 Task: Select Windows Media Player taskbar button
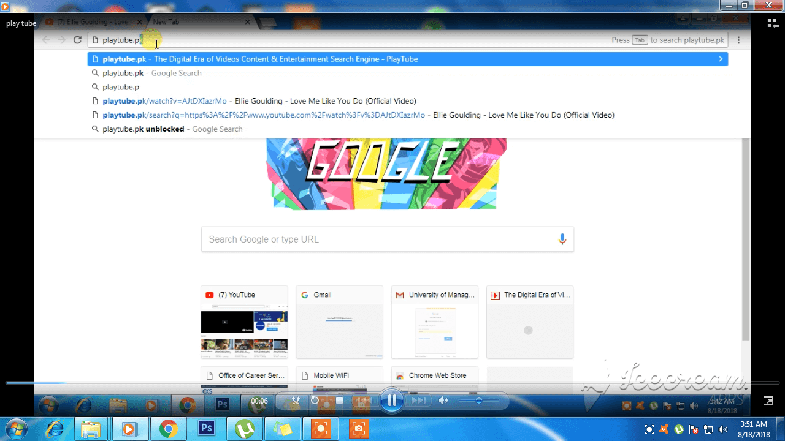129,429
